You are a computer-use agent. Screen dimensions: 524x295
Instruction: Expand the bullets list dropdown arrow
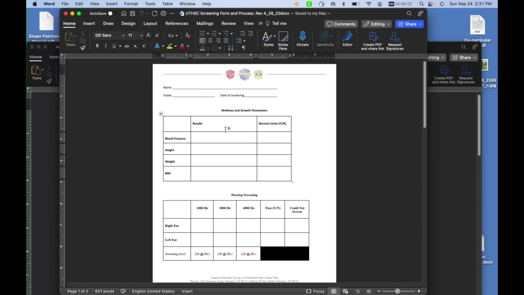coord(208,34)
